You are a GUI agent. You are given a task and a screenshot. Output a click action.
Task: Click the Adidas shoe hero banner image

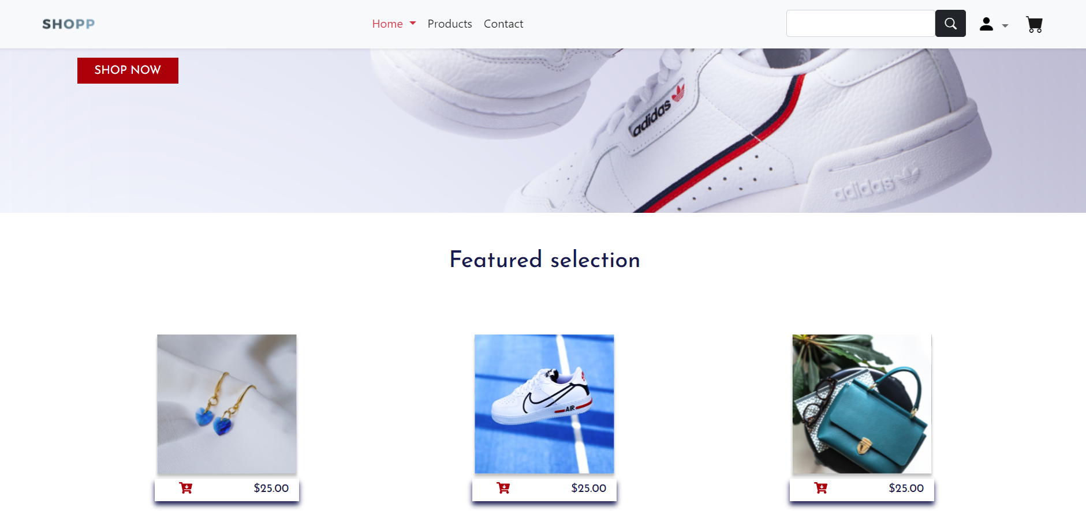coord(543,130)
